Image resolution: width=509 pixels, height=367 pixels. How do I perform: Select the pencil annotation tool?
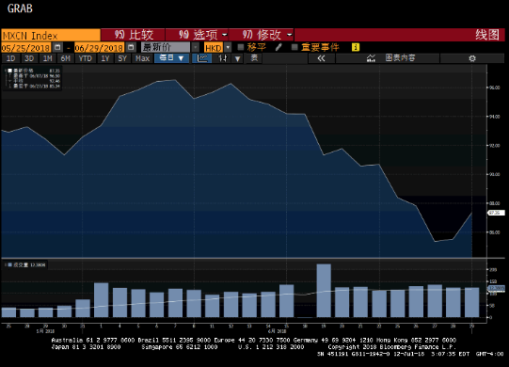click(278, 47)
